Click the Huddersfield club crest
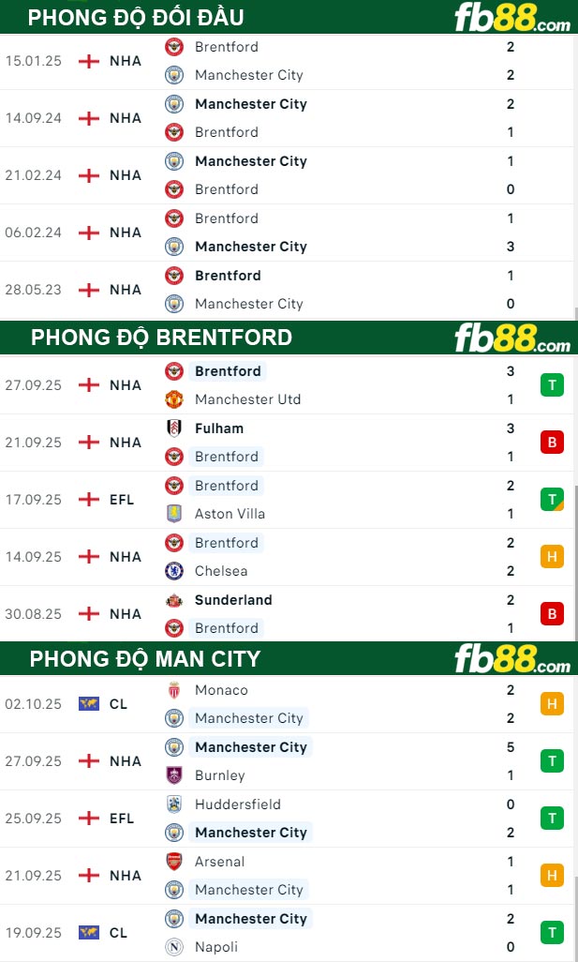The image size is (578, 962). pos(174,804)
